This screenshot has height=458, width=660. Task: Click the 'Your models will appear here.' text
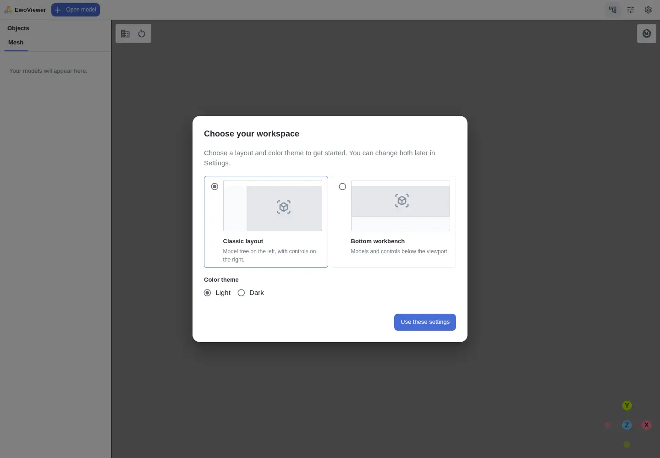click(48, 71)
